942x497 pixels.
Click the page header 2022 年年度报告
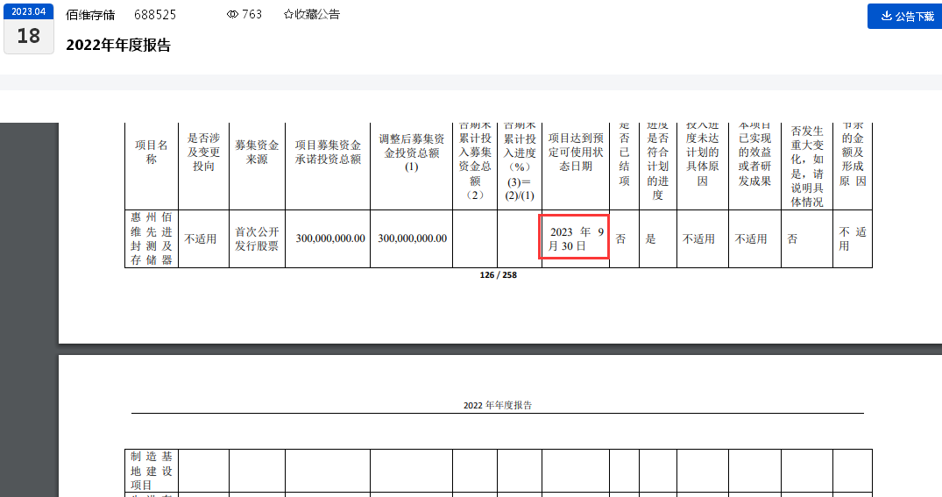(x=498, y=406)
